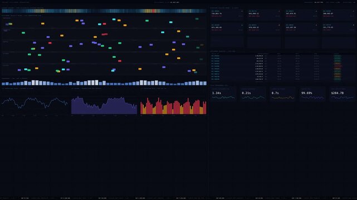The height and width of the screenshot is (200, 357).
Task: Select the long tilted red timeline event
Action: [105, 34]
